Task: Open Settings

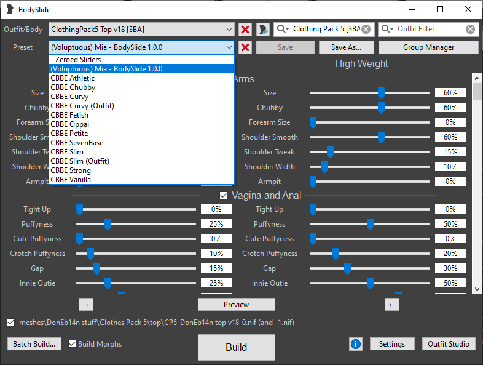Action: (x=392, y=344)
